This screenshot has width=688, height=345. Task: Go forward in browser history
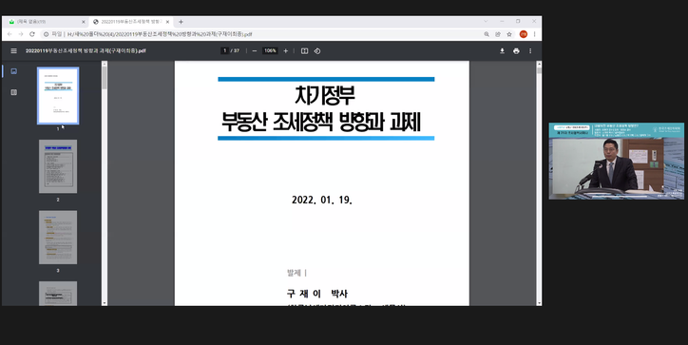[21, 34]
